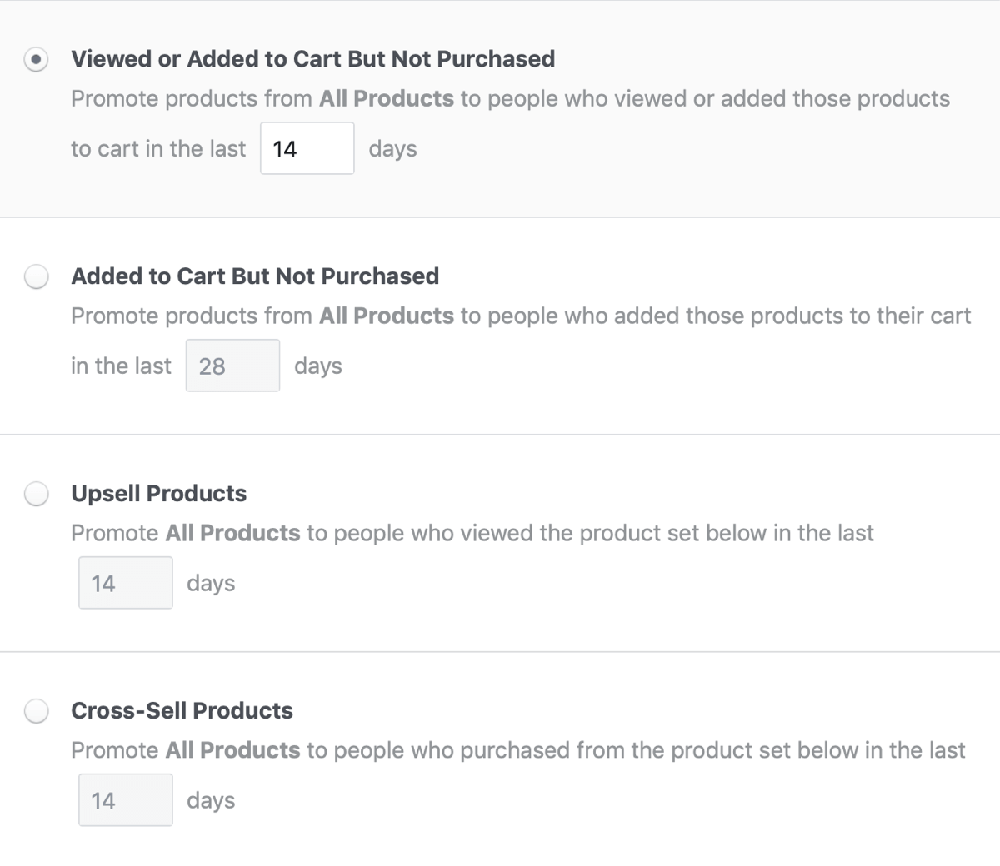
Task: Choose the Added to Cart But Not Purchased radio option
Action: [36, 276]
